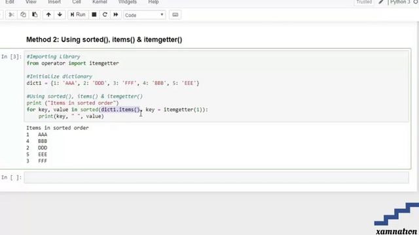The width and height of the screenshot is (419, 235).
Task: Click the '#Using sorted(), items()' comment
Action: click(84, 96)
